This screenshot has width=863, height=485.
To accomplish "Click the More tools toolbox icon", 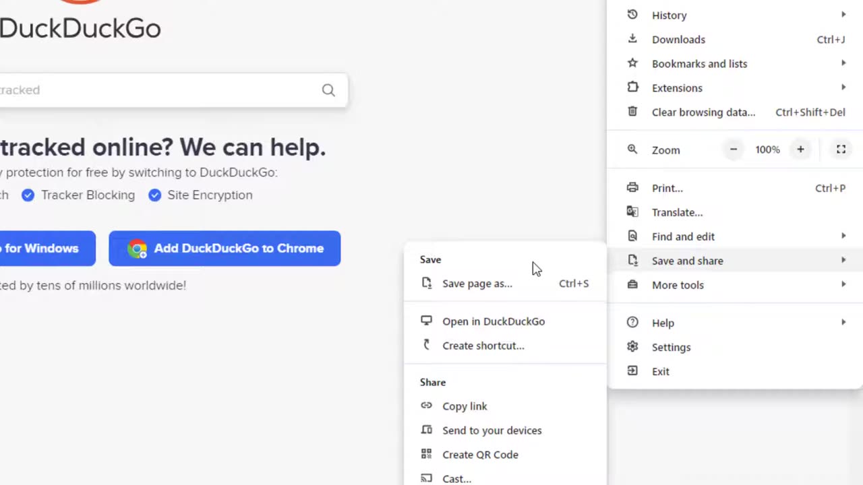I will (x=632, y=285).
